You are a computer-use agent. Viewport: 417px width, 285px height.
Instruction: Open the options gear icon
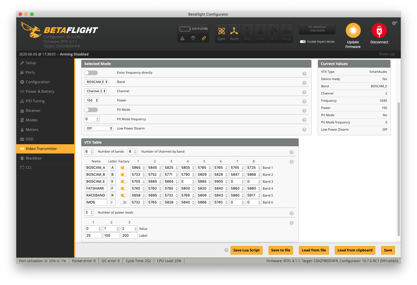pyautogui.click(x=394, y=23)
